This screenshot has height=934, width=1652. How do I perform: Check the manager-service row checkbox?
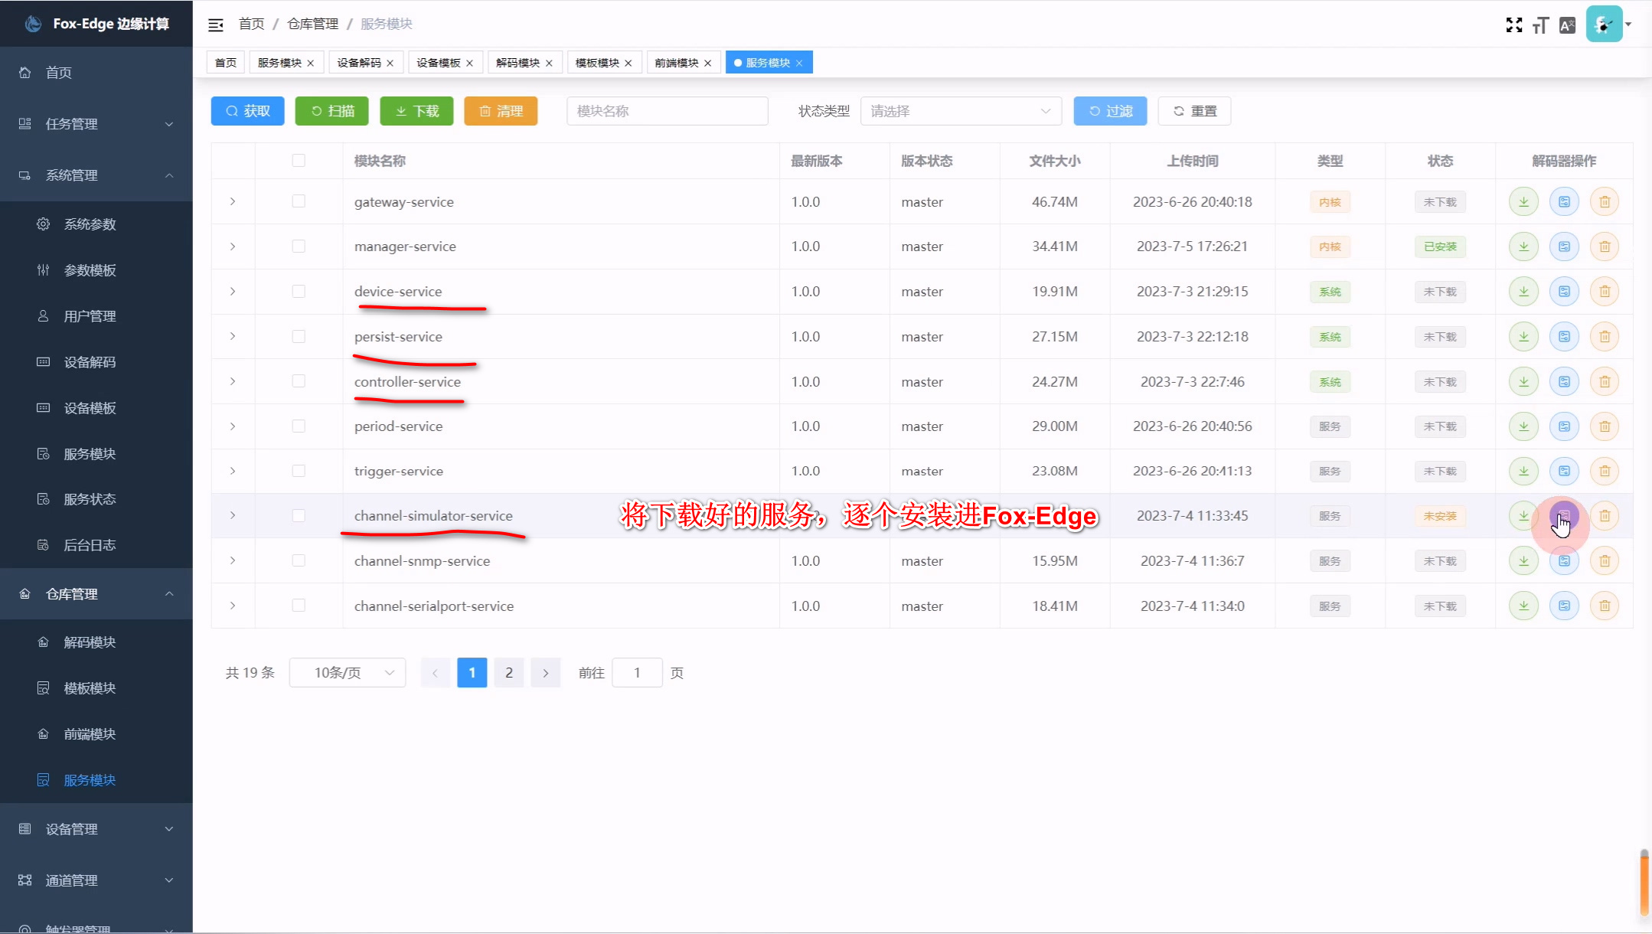(x=299, y=247)
